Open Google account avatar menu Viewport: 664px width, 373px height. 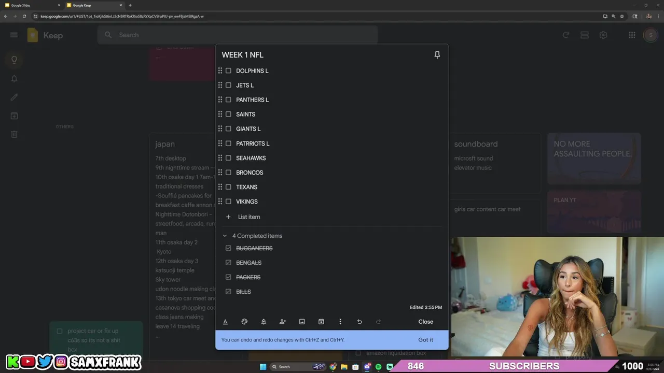pyautogui.click(x=650, y=35)
